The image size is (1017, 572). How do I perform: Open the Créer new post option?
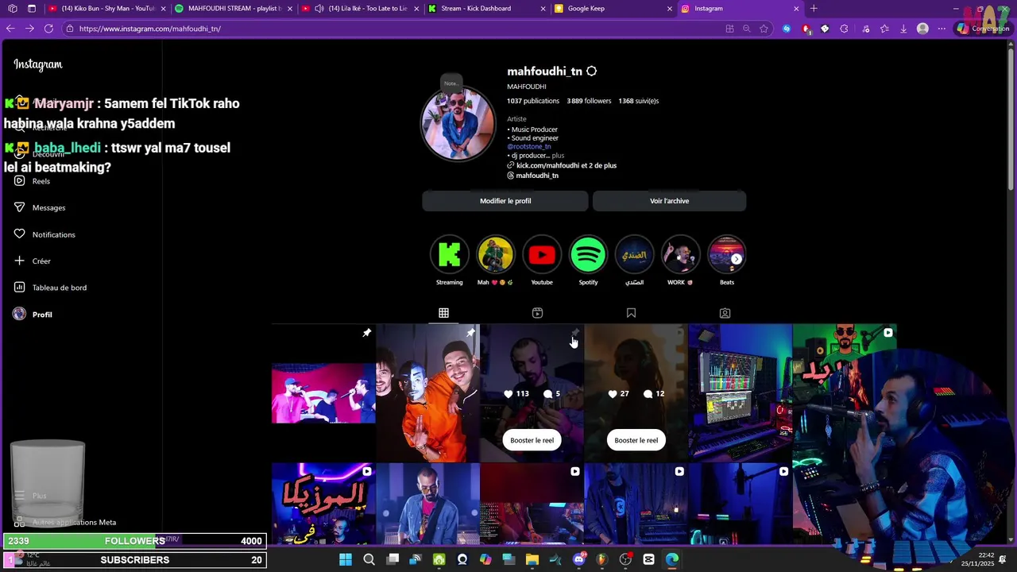click(x=32, y=261)
